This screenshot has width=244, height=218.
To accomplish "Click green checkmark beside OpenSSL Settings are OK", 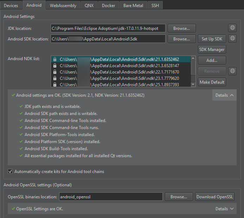I will pyautogui.click(x=13, y=209).
